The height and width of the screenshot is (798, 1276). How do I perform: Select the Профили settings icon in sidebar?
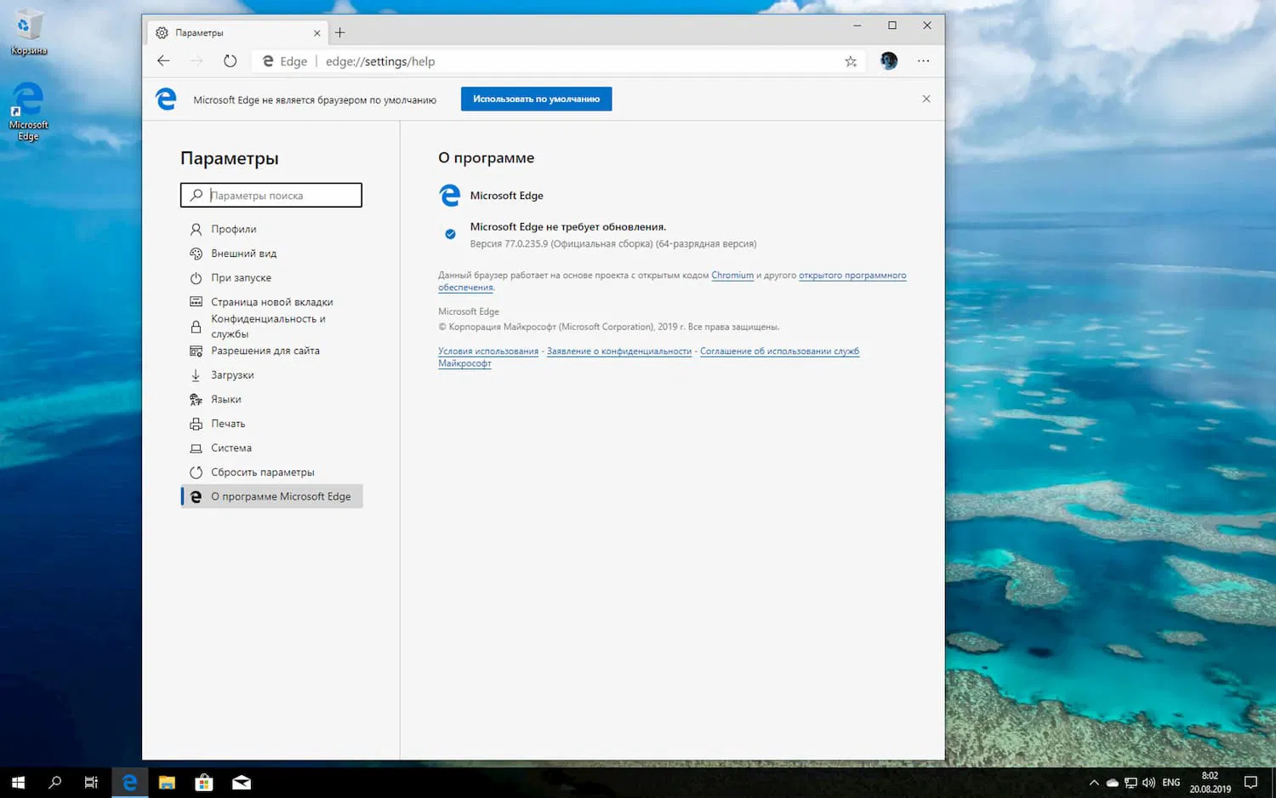195,229
